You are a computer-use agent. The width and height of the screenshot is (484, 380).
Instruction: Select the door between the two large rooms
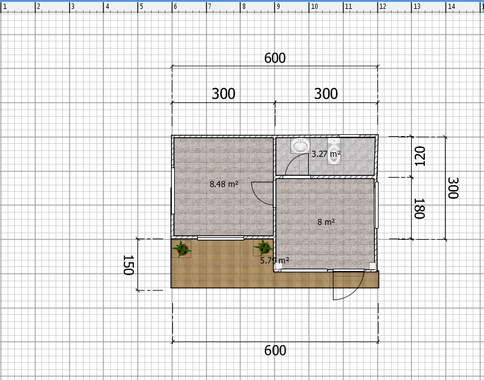[x=261, y=194]
